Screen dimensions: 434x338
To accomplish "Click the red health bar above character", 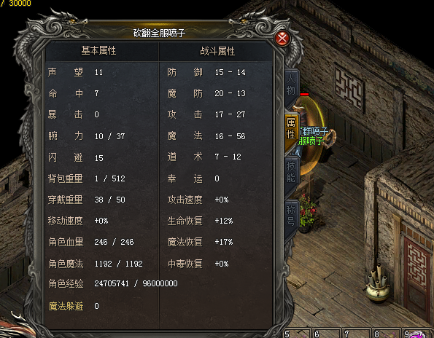I will point(304,94).
